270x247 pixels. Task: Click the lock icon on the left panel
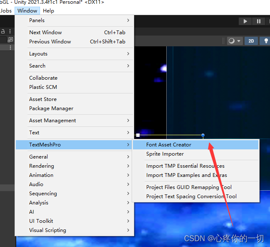click(x=3, y=31)
